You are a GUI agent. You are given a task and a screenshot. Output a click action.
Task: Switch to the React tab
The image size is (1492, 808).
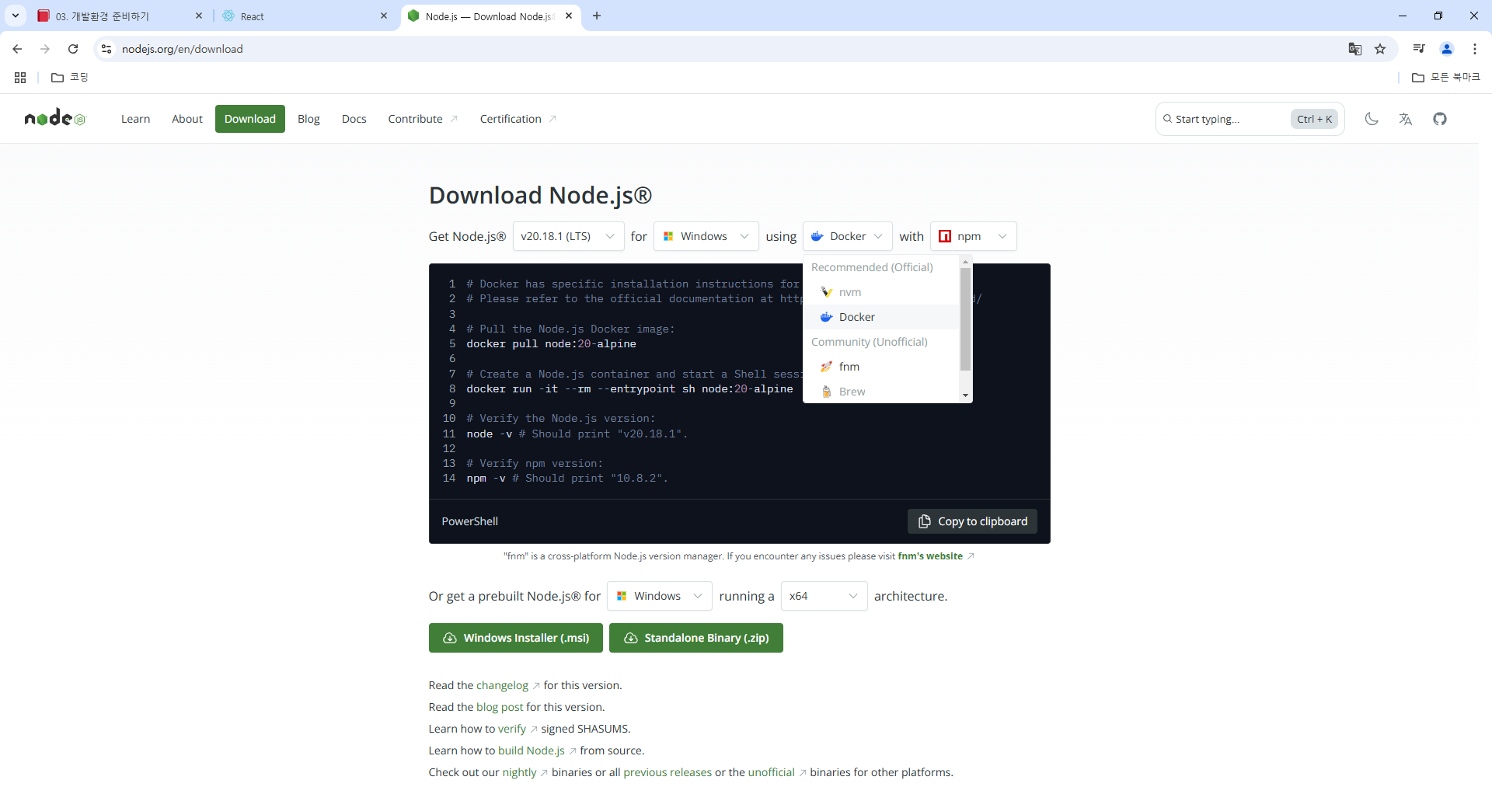303,16
